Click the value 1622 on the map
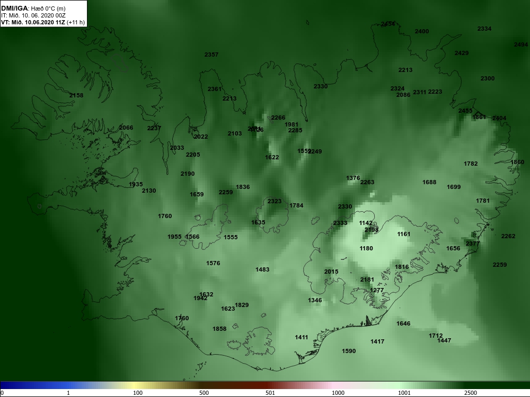This screenshot has height=397, width=530. [x=272, y=157]
